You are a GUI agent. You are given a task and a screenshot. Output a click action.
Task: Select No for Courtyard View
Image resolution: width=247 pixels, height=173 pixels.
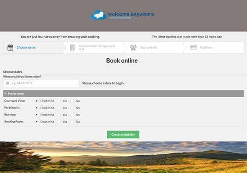point(72,101)
